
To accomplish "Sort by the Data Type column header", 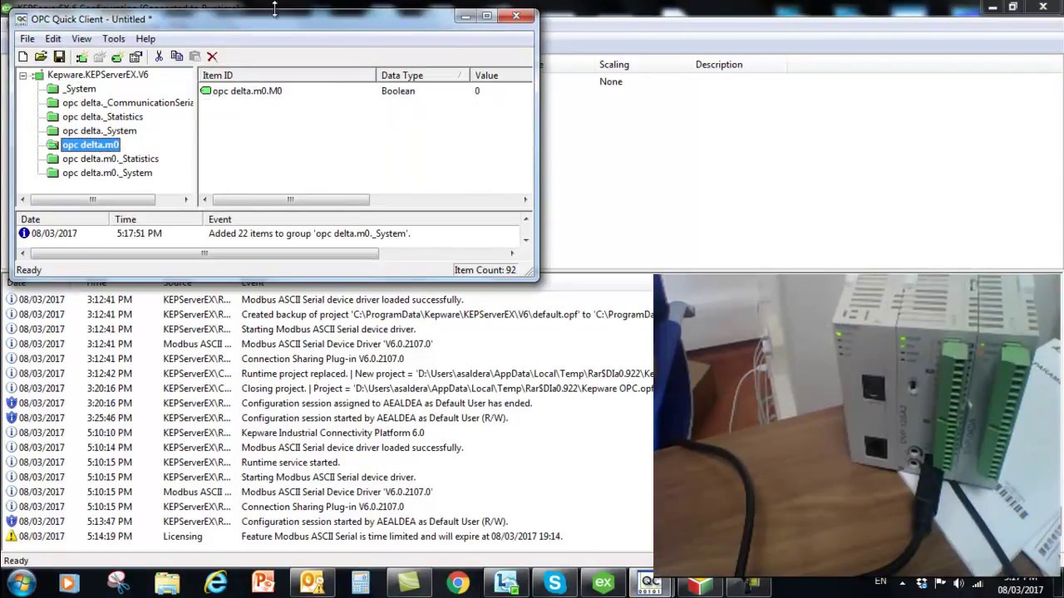I will pyautogui.click(x=423, y=76).
